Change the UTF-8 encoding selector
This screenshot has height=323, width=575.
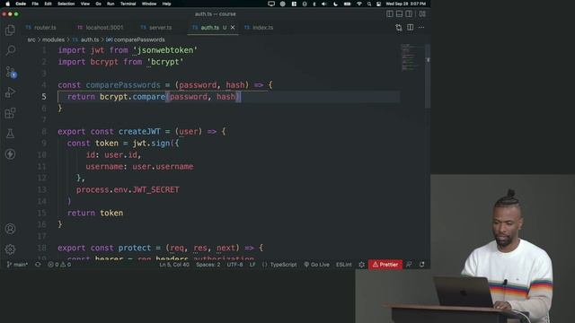[x=234, y=265]
